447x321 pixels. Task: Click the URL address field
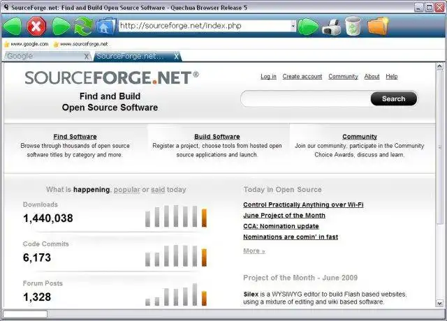[x=205, y=26]
